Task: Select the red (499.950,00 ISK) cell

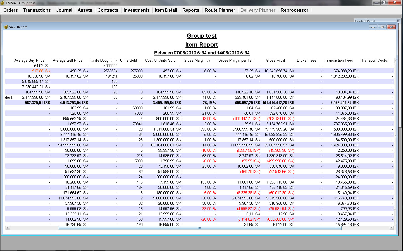Action: (x=281, y=161)
